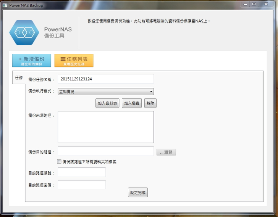The height and width of the screenshot is (217, 278).
Task: Click the 備份任務名稱 input field
Action: point(105,79)
